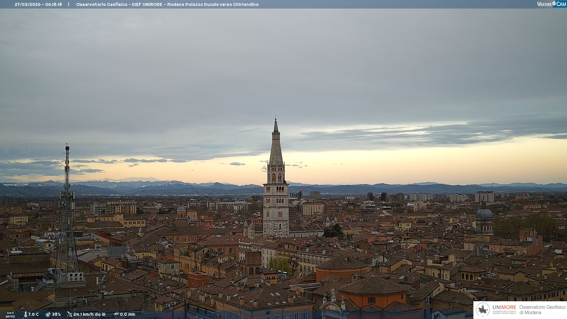Click the WeatherCam brand text
Screen dimensions: 567x319
point(551,4)
